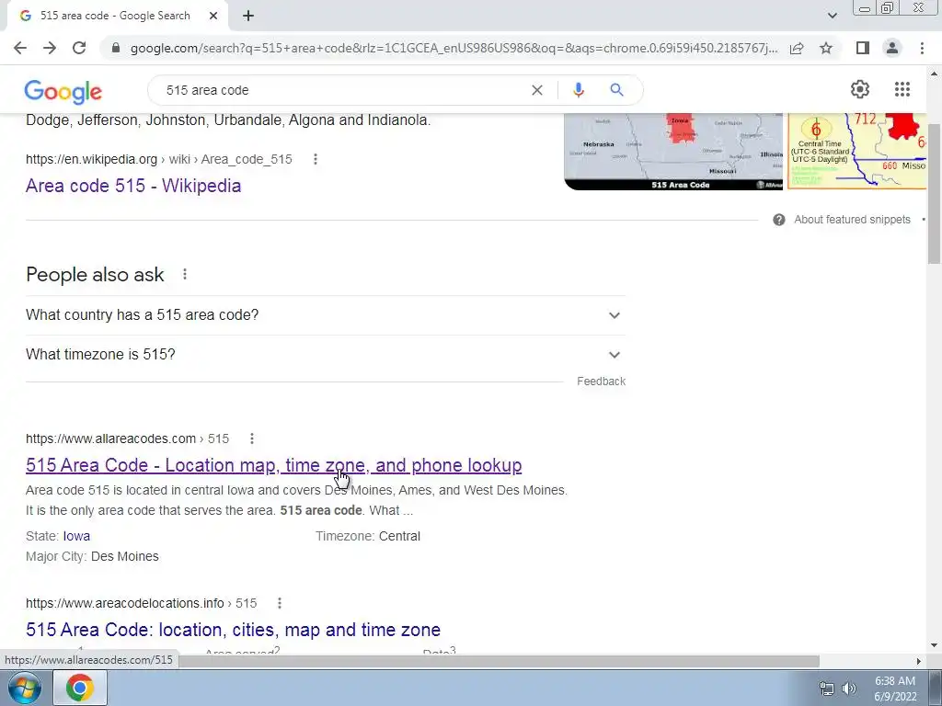This screenshot has width=942, height=706.
Task: Open the site security lock info
Action: pyautogui.click(x=116, y=48)
